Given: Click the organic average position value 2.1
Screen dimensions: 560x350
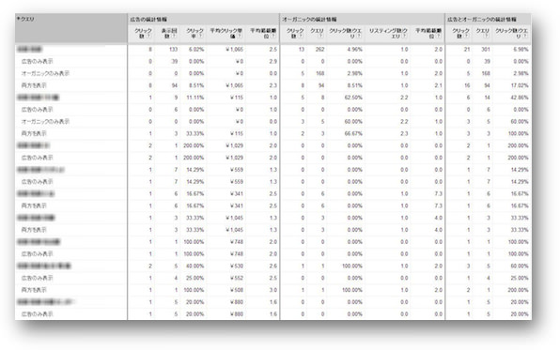Looking at the screenshot, I should [x=439, y=85].
